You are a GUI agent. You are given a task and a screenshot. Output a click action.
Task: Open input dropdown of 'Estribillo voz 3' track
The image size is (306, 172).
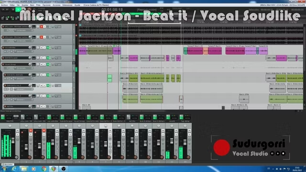23,100
